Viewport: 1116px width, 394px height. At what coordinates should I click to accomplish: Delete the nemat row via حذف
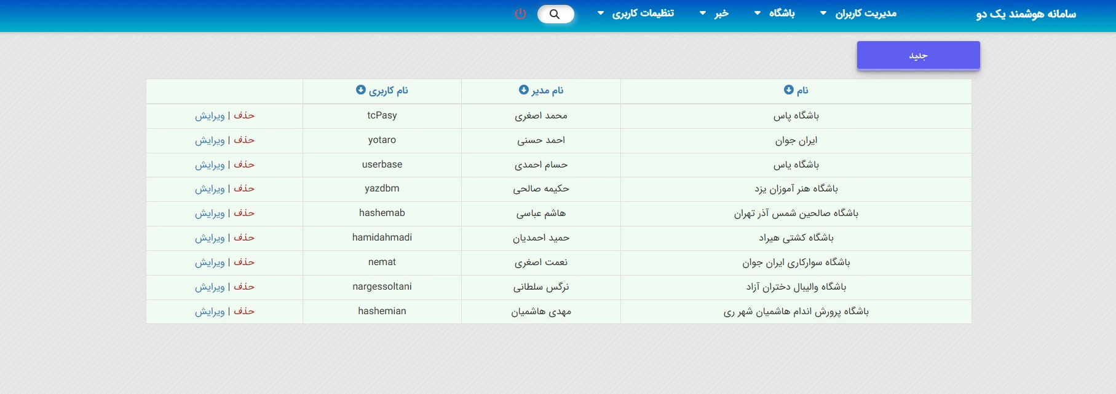coord(244,262)
